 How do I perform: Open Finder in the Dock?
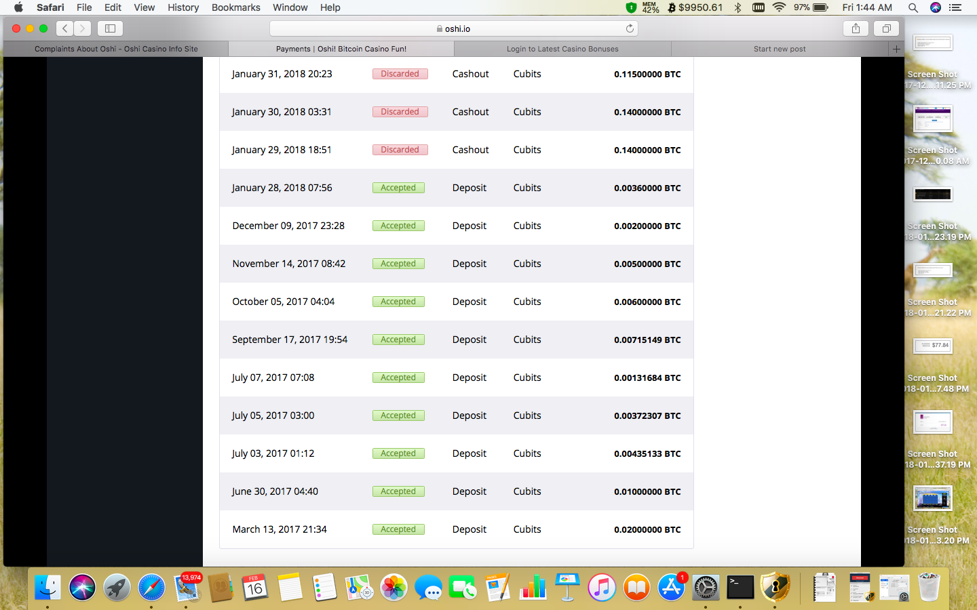pyautogui.click(x=47, y=587)
